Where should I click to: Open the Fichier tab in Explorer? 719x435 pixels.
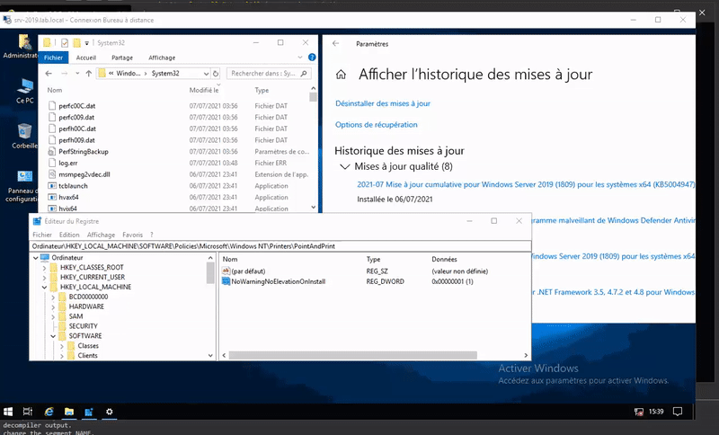[53, 58]
